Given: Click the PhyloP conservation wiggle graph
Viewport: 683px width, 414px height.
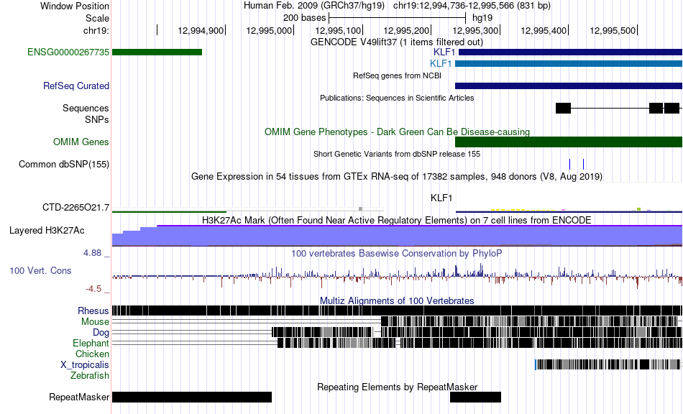Looking at the screenshot, I should [x=398, y=277].
